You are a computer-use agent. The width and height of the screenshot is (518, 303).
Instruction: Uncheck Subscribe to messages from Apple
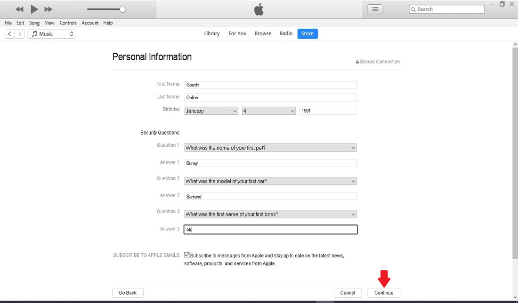187,255
